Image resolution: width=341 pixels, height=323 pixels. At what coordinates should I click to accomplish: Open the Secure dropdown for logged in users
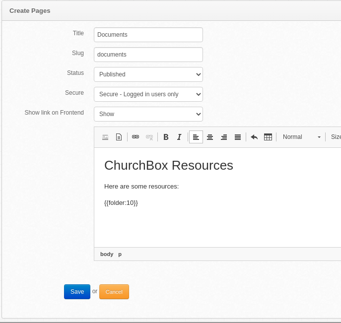point(148,94)
